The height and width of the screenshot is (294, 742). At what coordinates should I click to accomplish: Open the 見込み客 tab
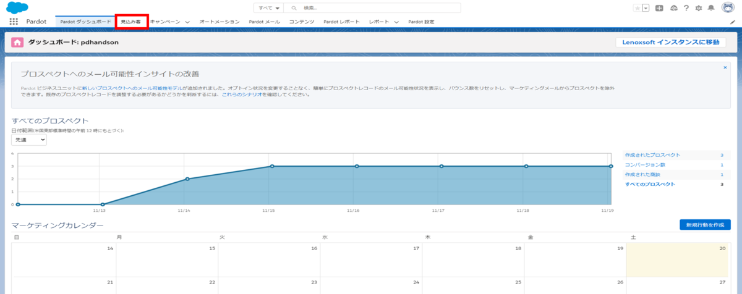pyautogui.click(x=131, y=22)
